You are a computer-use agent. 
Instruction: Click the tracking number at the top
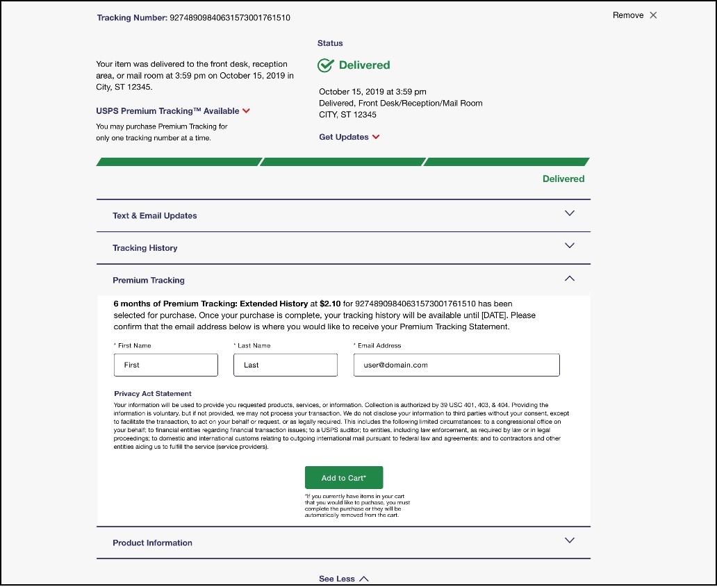coord(230,18)
